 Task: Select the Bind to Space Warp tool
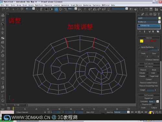pyautogui.click(x=22, y=9)
